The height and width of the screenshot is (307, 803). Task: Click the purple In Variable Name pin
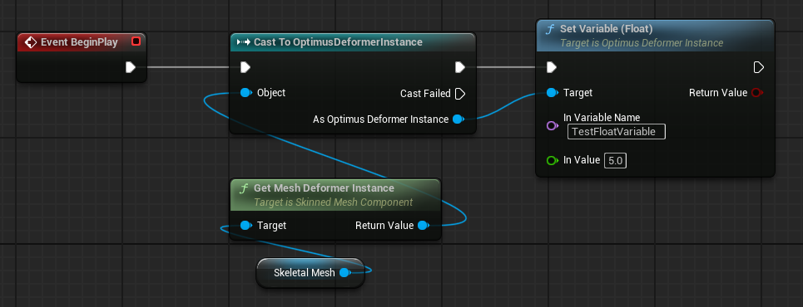(553, 125)
